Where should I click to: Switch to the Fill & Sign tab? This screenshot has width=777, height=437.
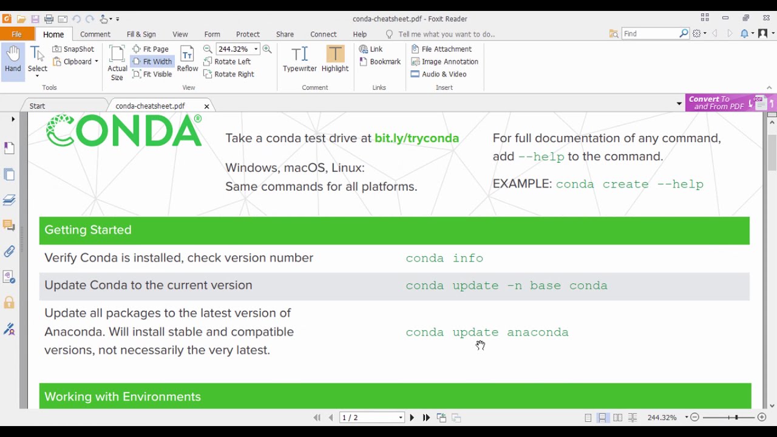point(141,35)
